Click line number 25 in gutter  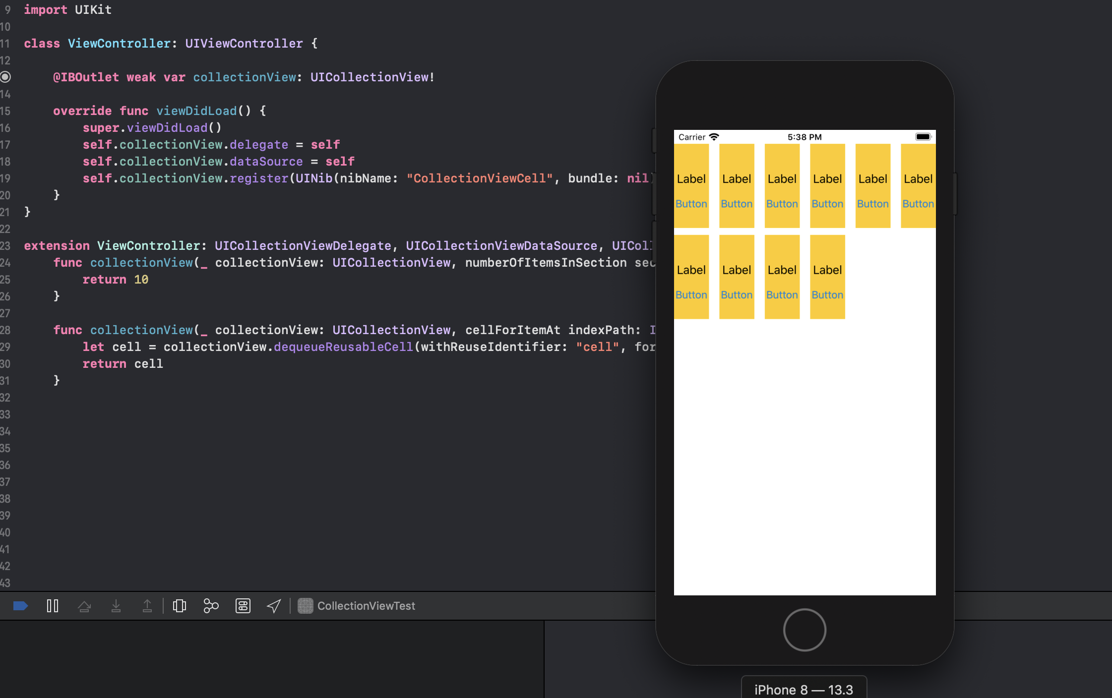(5, 280)
